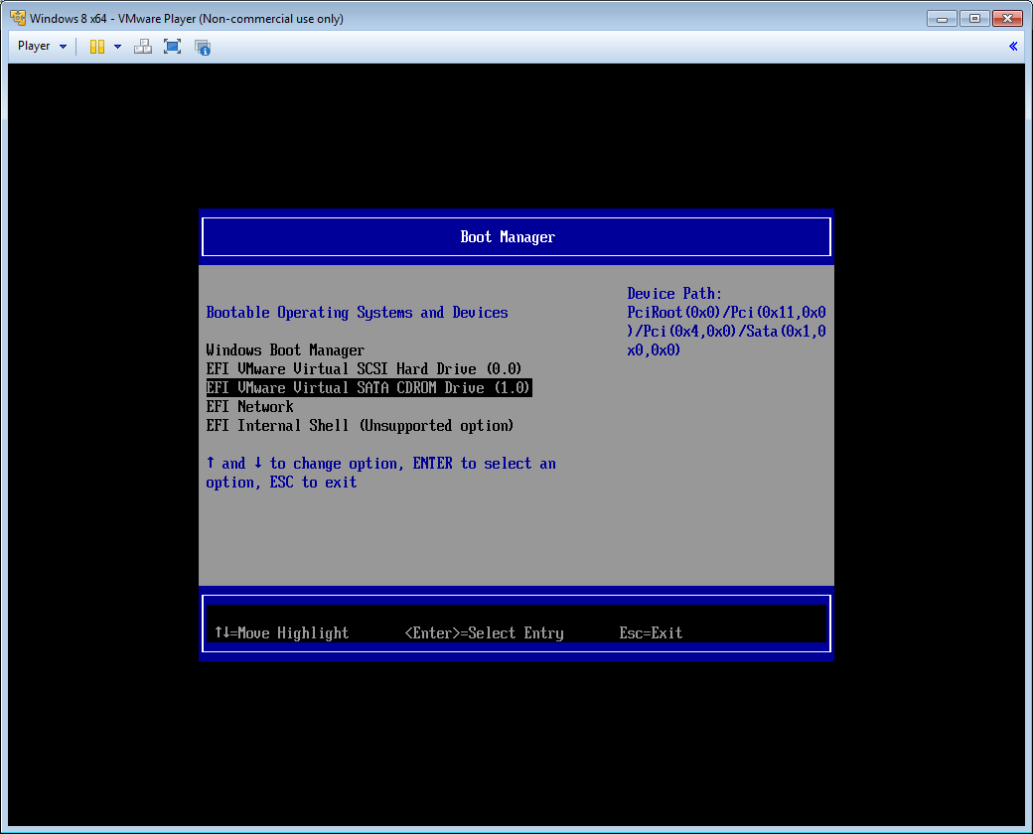Click the Player menu dropdown arrow

click(64, 47)
